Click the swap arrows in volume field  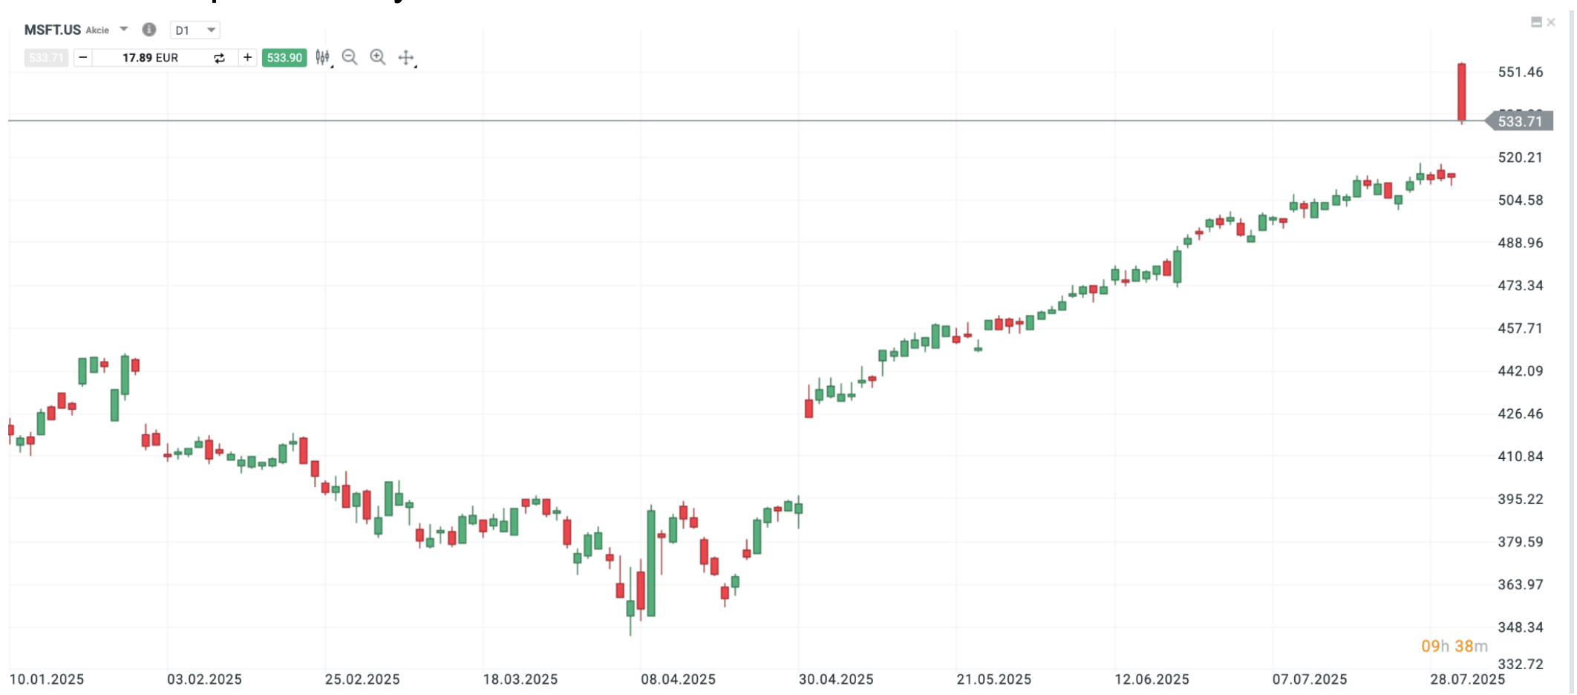[219, 58]
